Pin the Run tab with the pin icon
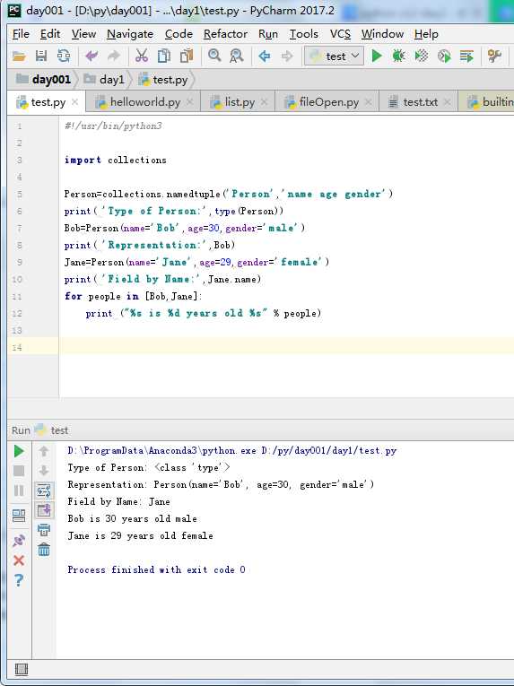 (x=19, y=541)
